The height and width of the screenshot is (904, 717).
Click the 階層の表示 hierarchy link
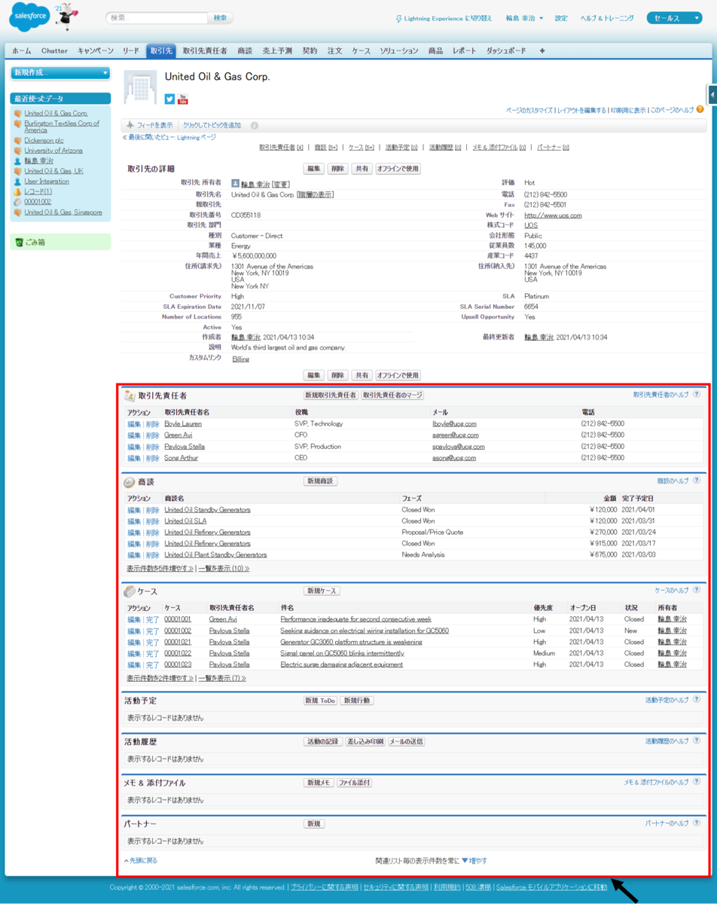coord(316,194)
